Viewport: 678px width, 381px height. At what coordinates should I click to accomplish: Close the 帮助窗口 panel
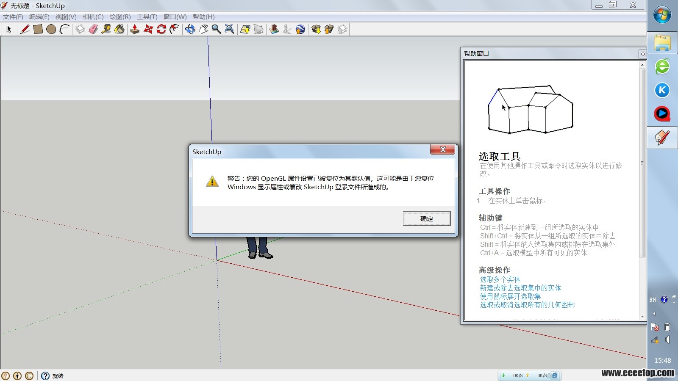pyautogui.click(x=642, y=54)
